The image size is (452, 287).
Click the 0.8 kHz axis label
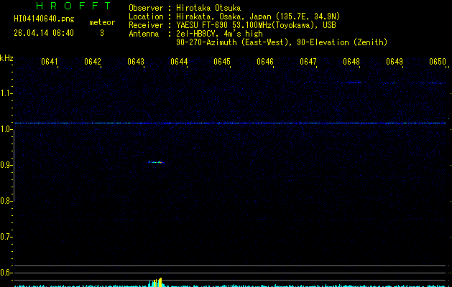(x=5, y=201)
